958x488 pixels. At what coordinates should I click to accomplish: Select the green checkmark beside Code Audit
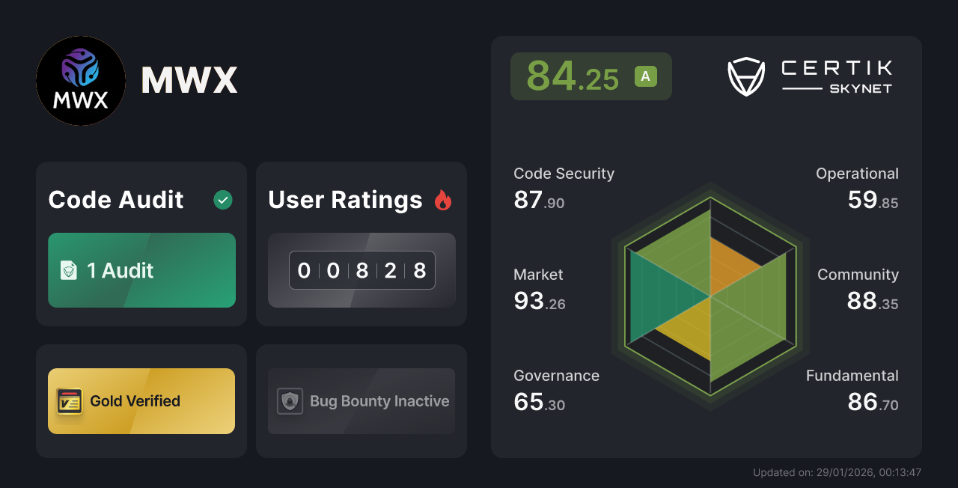pyautogui.click(x=222, y=200)
